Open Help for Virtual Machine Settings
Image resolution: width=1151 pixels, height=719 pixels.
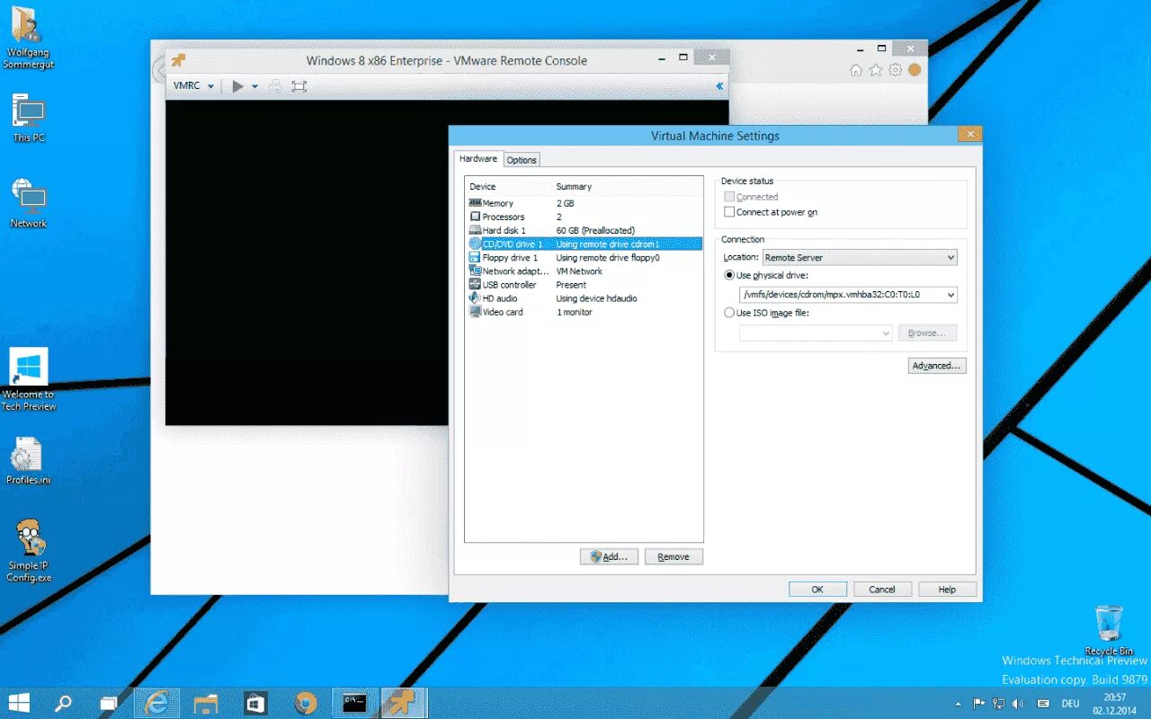(x=947, y=590)
